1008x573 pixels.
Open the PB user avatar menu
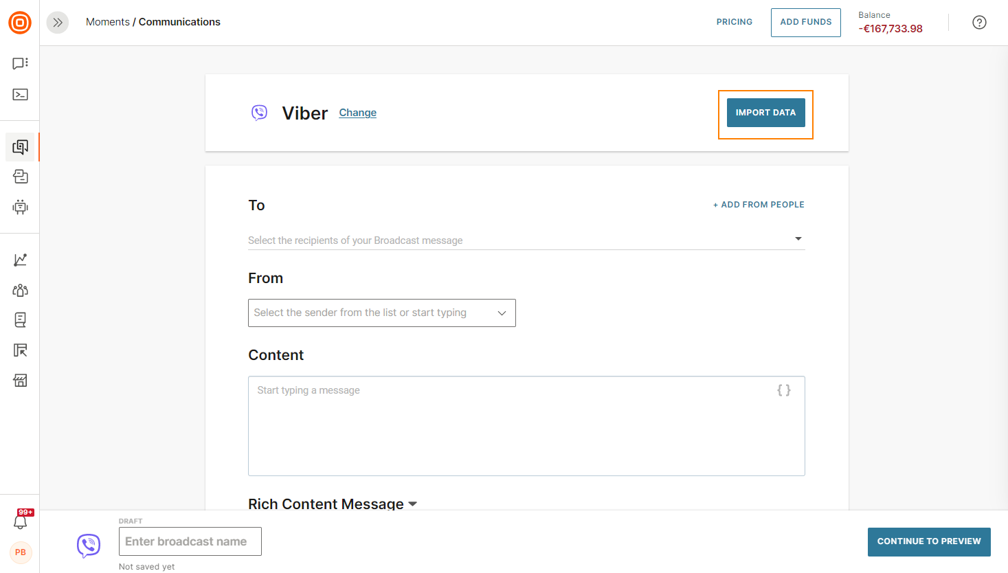(x=21, y=552)
